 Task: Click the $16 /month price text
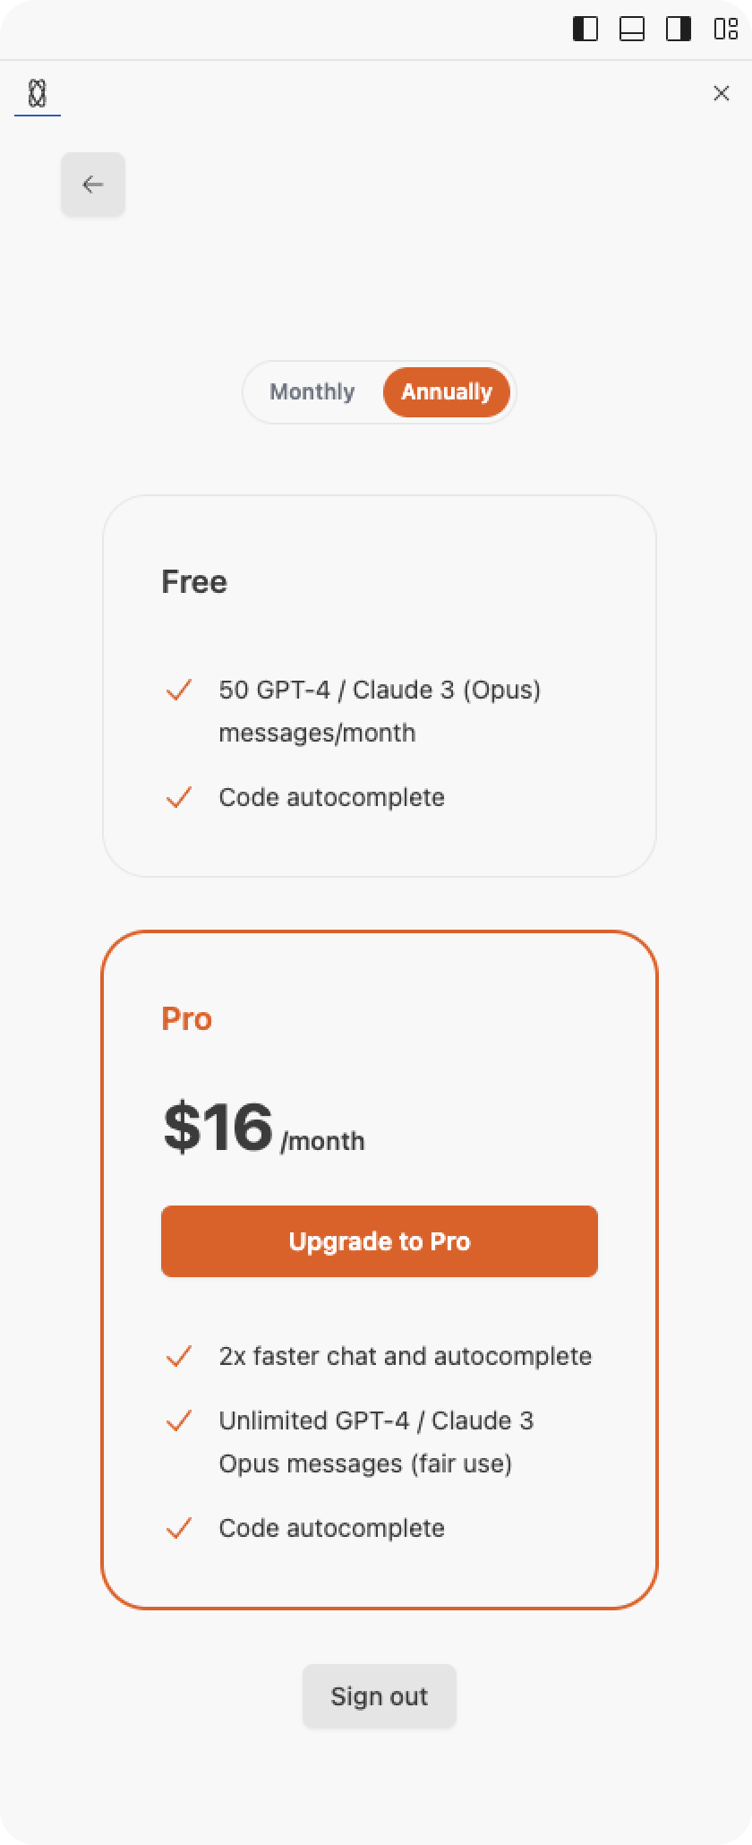click(263, 1128)
